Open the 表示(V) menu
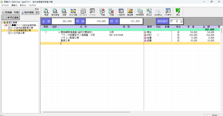 (24, 5)
